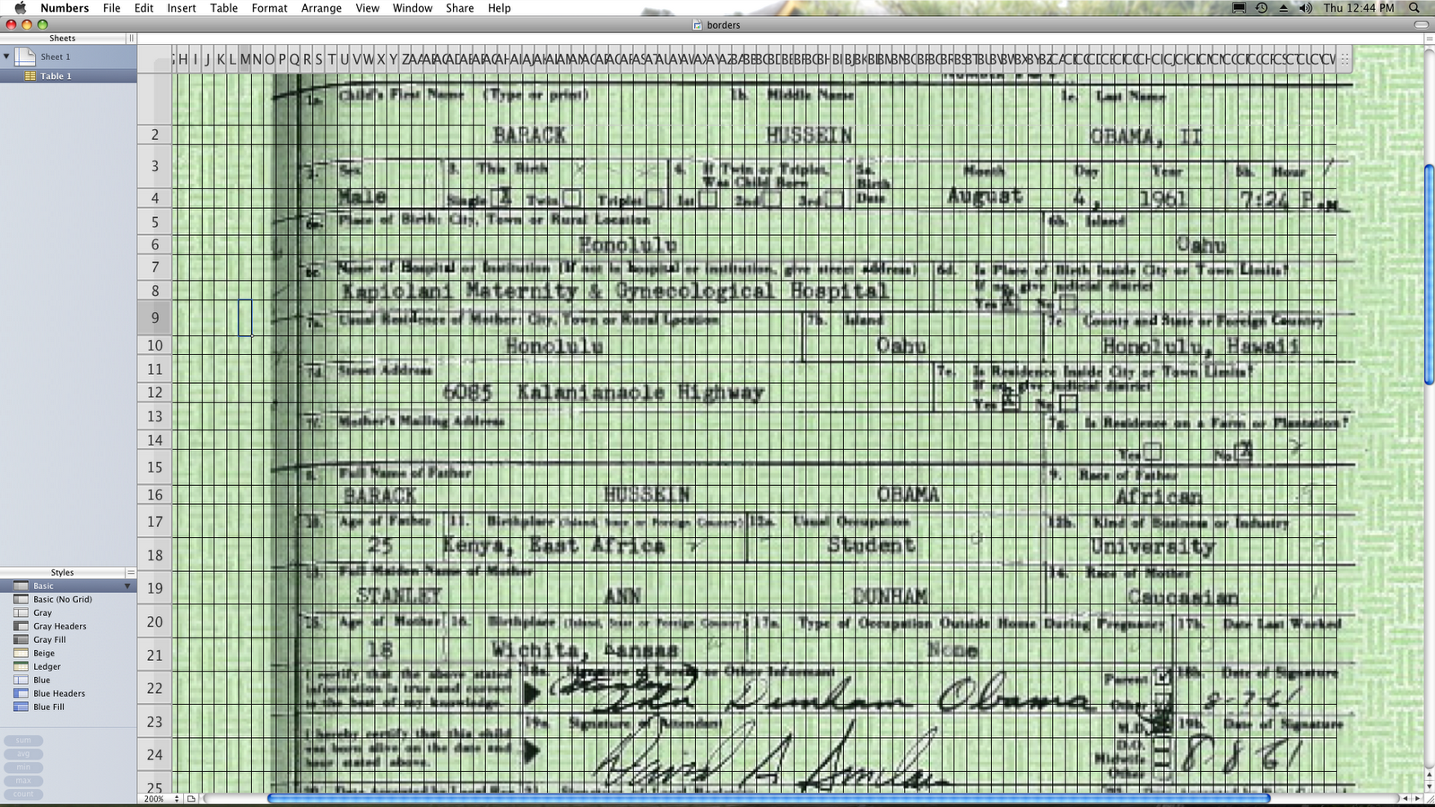Open the File menu
The image size is (1435, 807).
[111, 8]
